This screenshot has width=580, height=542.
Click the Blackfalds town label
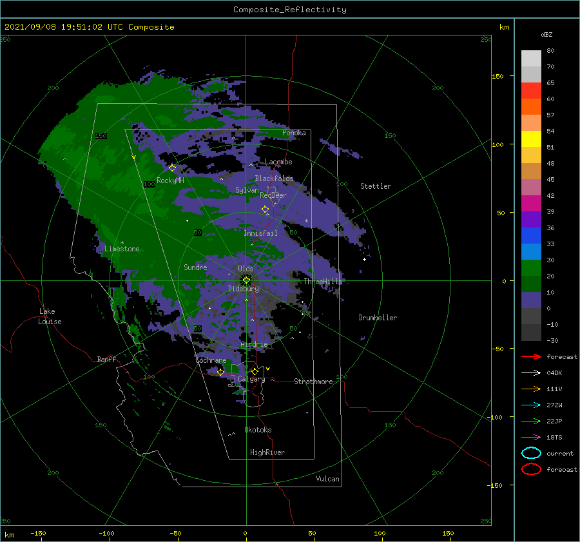274,179
